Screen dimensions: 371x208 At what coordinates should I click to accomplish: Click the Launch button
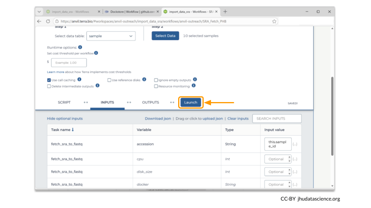pyautogui.click(x=191, y=102)
